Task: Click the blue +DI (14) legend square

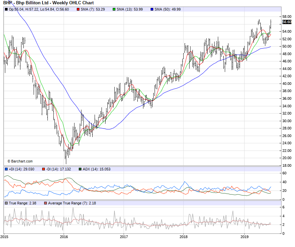Action: point(6,169)
